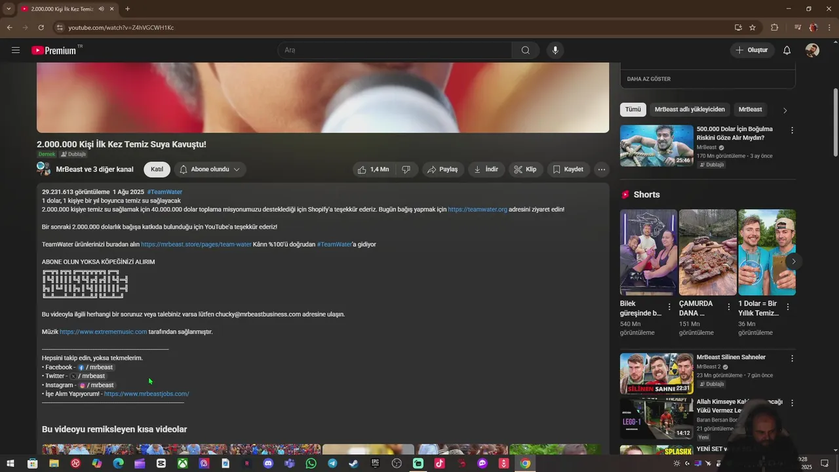This screenshot has height=472, width=839.
Task: Reload the page
Action: tap(41, 28)
